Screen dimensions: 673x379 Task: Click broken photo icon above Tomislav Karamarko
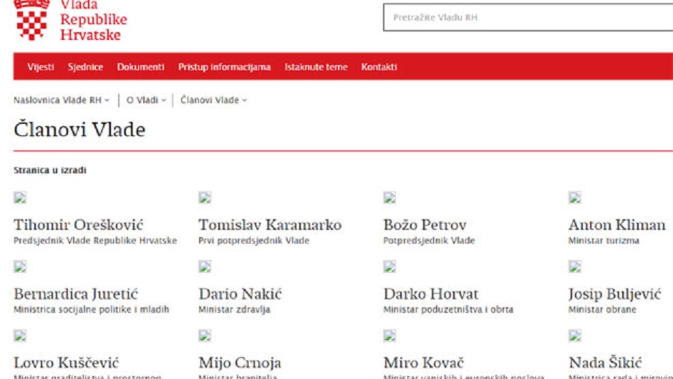tap(205, 198)
